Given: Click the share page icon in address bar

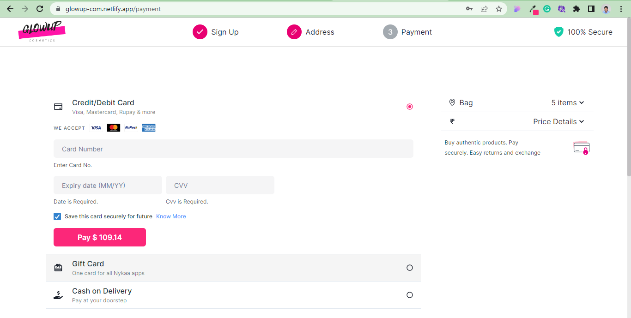Looking at the screenshot, I should [x=484, y=9].
